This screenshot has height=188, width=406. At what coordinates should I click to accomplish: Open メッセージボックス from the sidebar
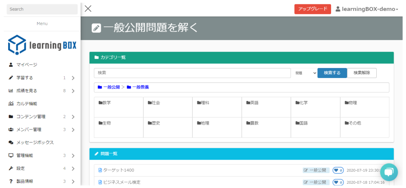[35, 142]
